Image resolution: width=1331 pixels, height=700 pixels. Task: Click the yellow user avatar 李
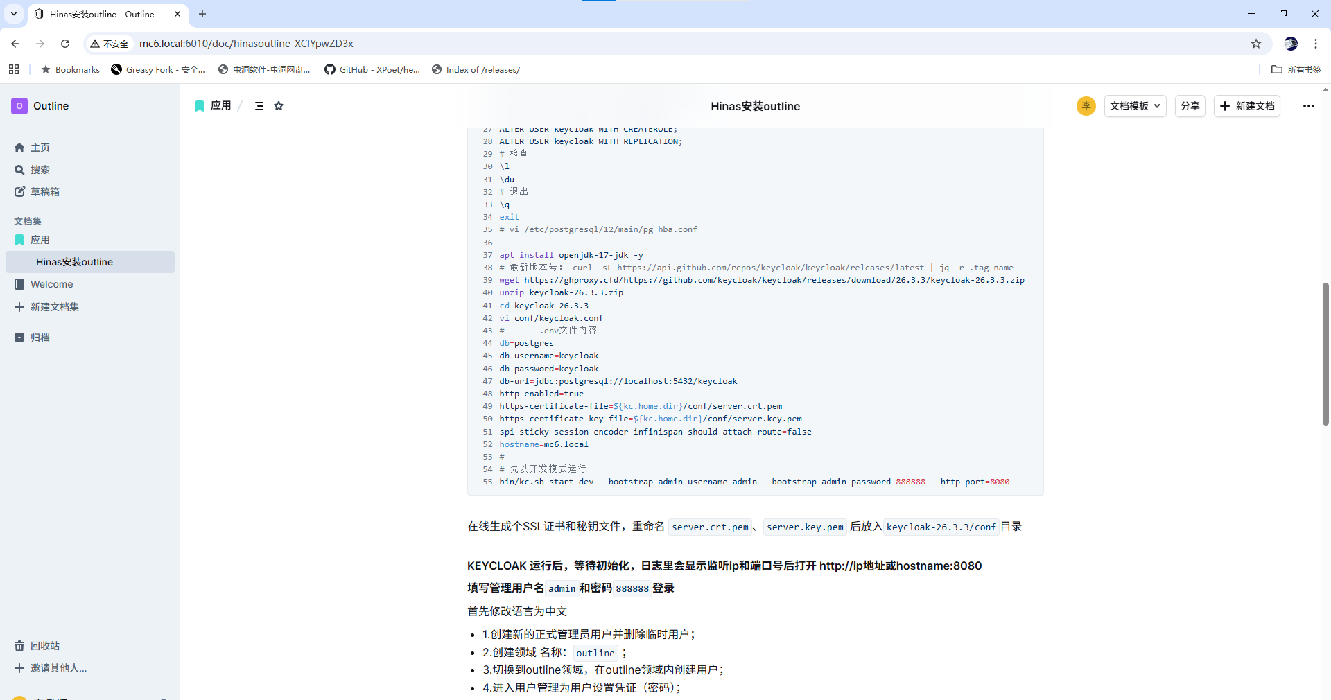click(1086, 106)
